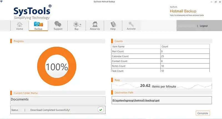This screenshot has width=222, height=119.
Task: Click the Count column header
Action: 185,46
